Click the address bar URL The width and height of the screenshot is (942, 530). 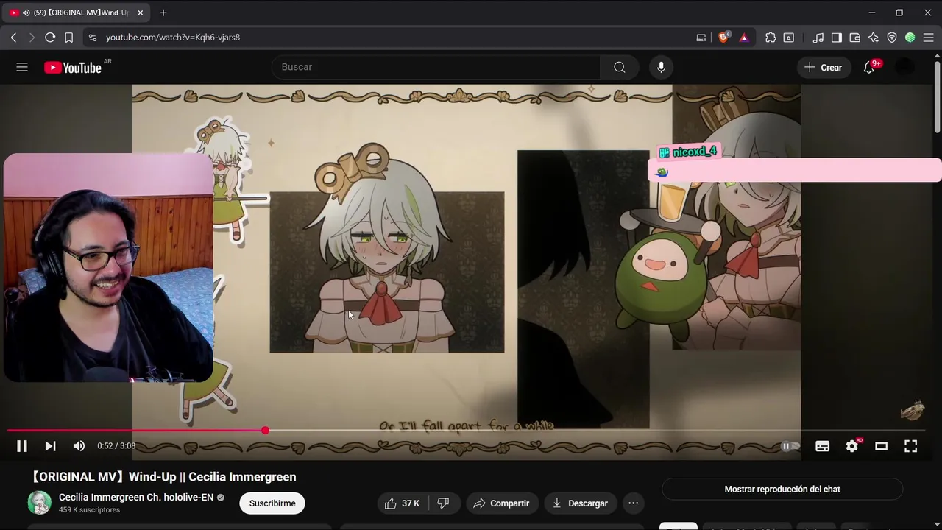(x=173, y=38)
